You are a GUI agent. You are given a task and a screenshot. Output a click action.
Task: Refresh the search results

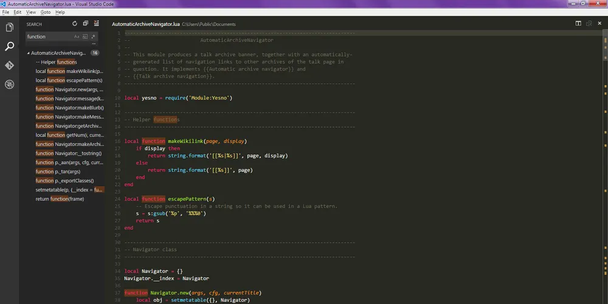click(75, 24)
